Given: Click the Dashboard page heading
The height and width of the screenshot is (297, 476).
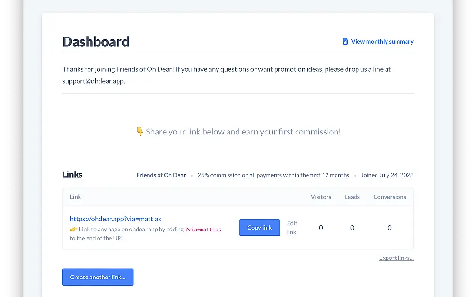Looking at the screenshot, I should 96,41.
